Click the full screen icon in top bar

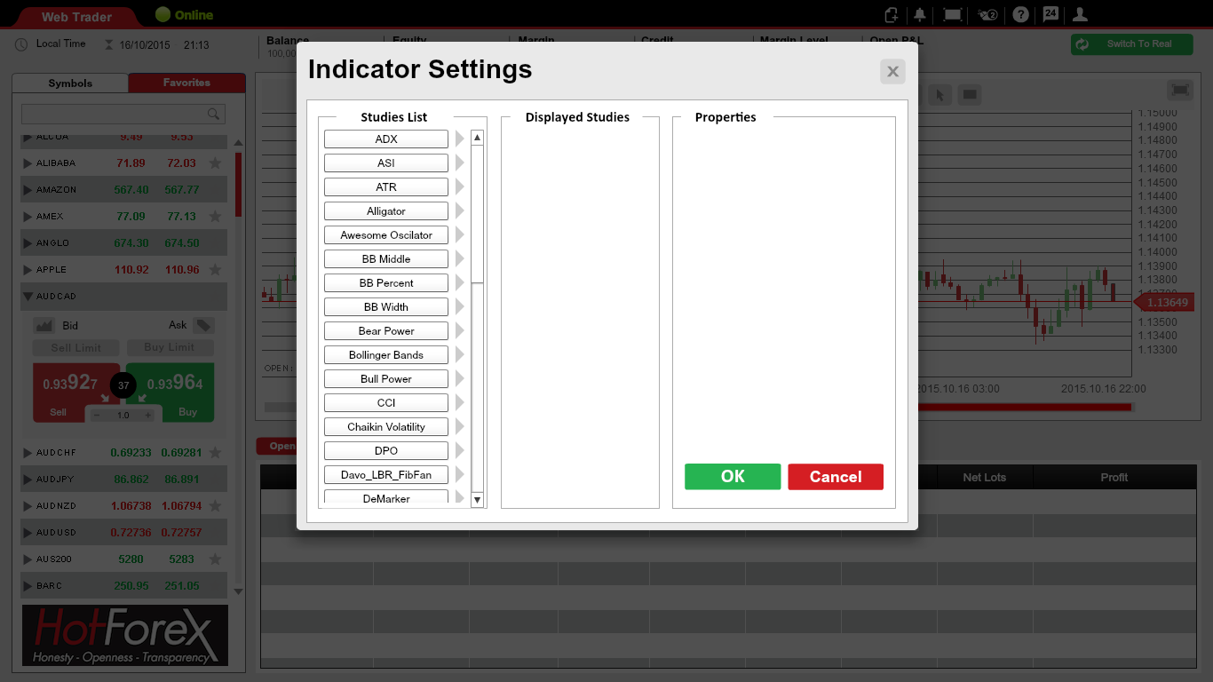coord(953,14)
